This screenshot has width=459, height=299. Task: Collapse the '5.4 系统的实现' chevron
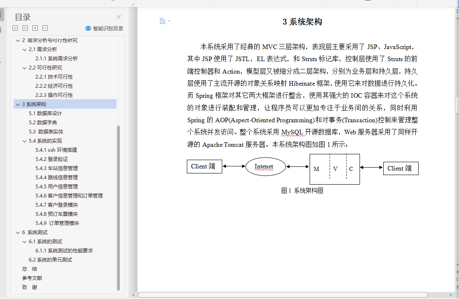pos(25,141)
